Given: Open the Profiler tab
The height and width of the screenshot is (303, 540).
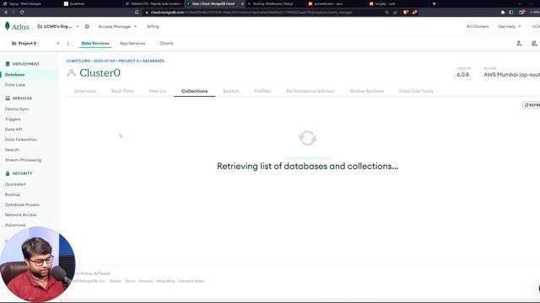Looking at the screenshot, I should tap(262, 91).
